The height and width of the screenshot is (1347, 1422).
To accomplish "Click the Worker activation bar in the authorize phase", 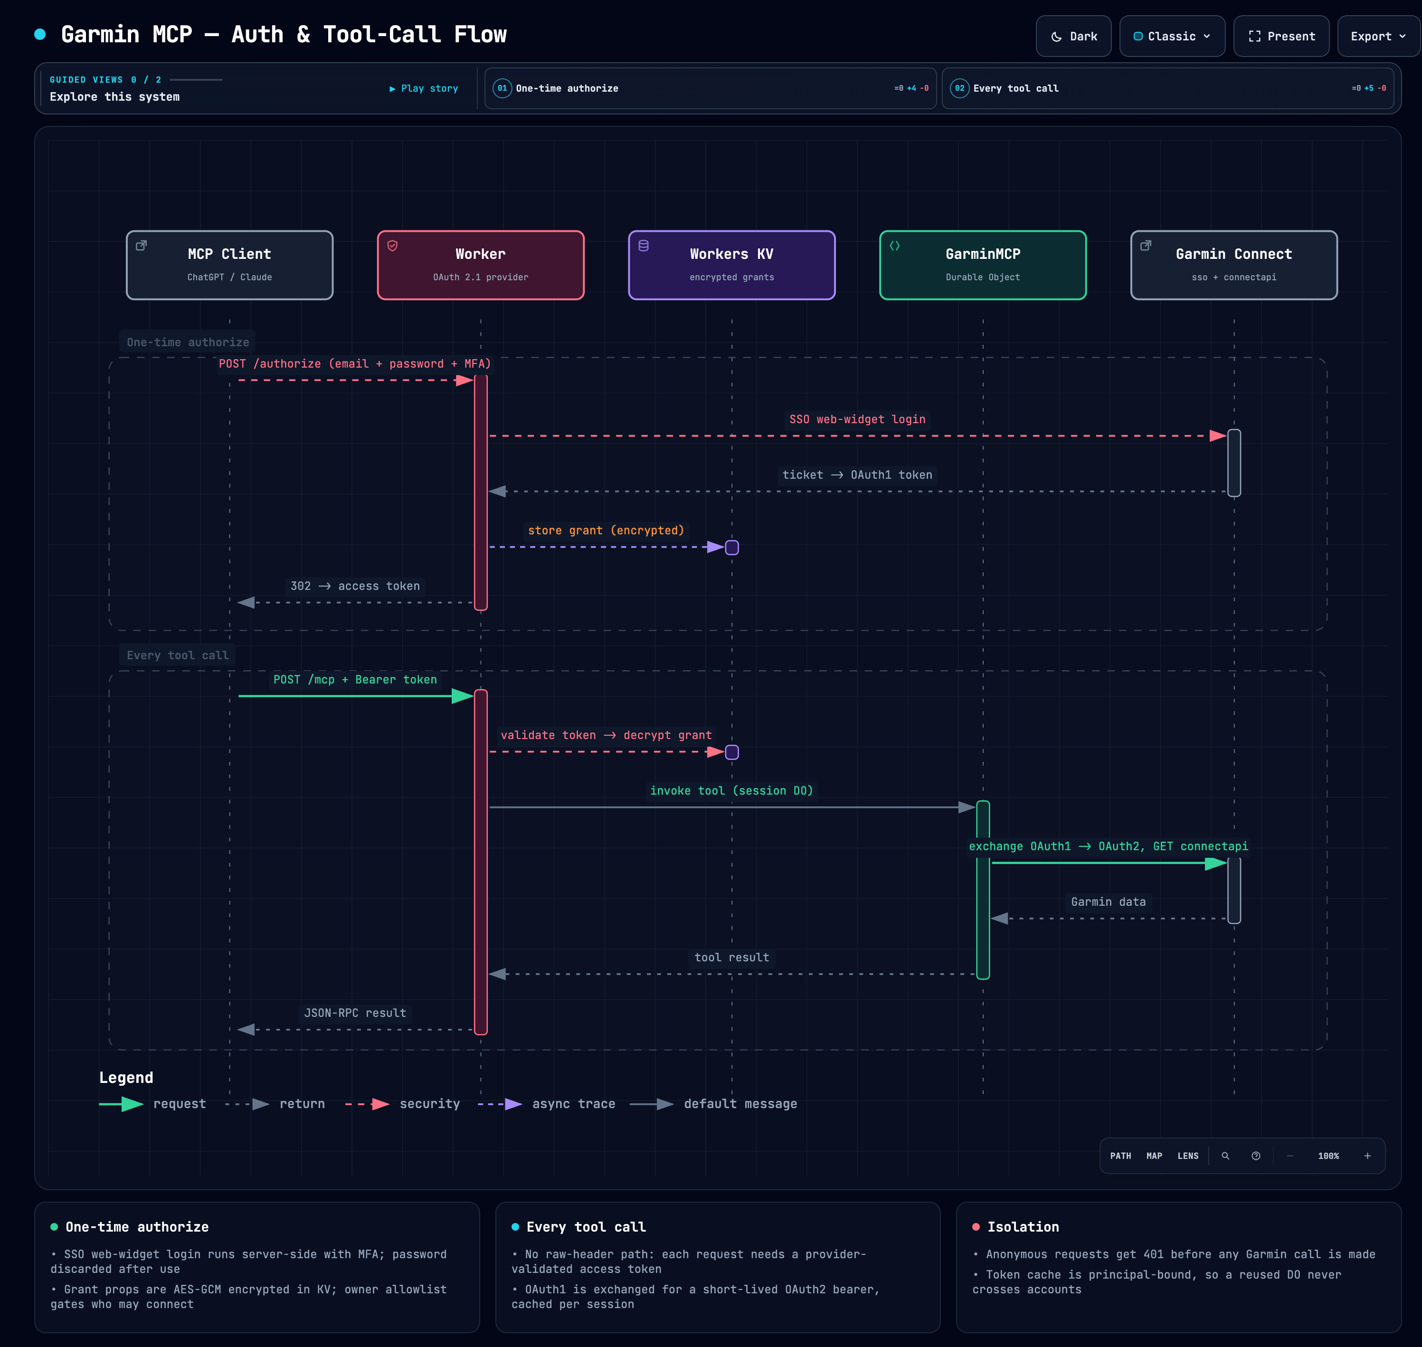I will pos(481,492).
